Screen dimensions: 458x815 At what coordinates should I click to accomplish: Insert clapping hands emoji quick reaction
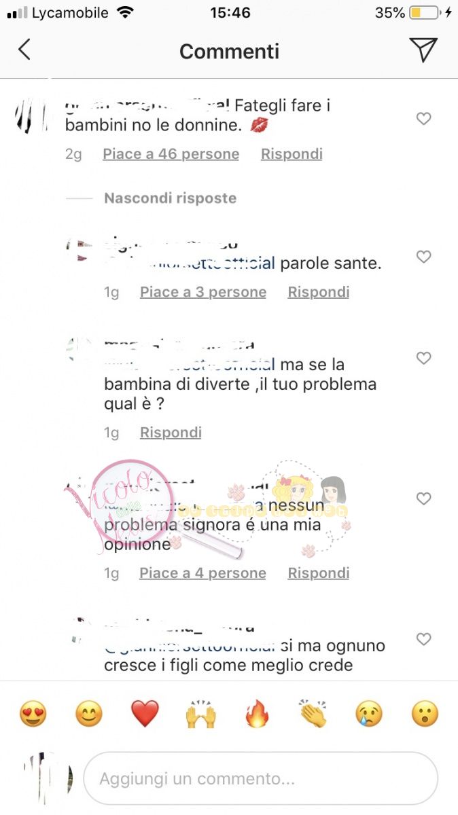[313, 714]
